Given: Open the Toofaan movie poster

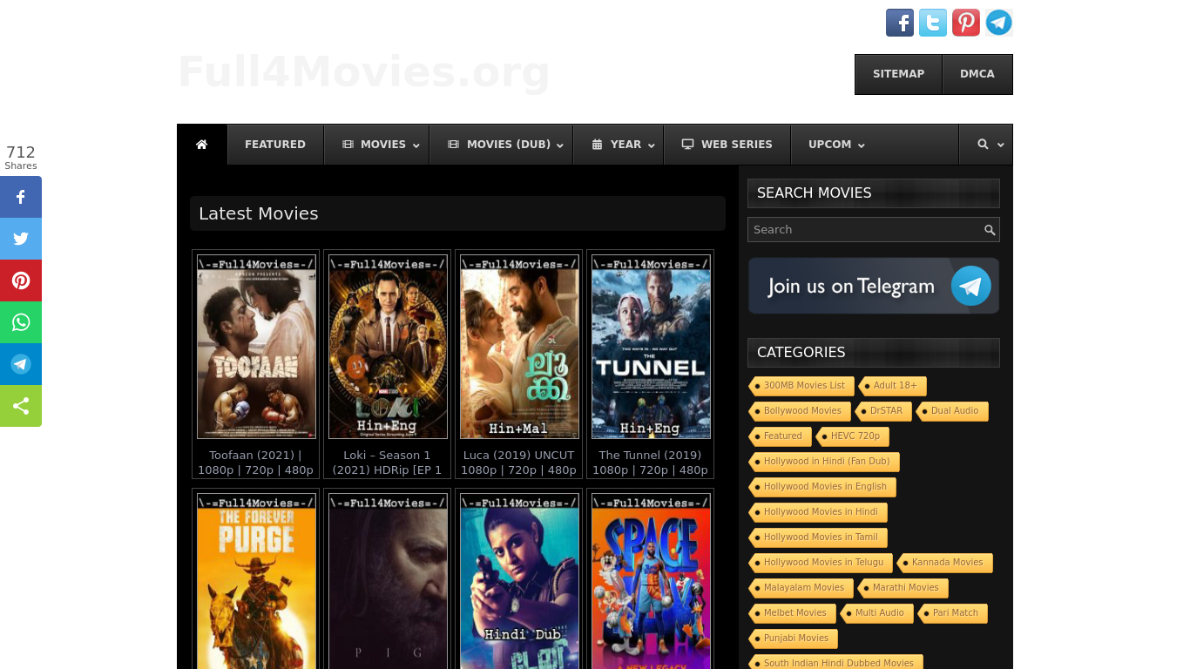Looking at the screenshot, I should pos(256,347).
